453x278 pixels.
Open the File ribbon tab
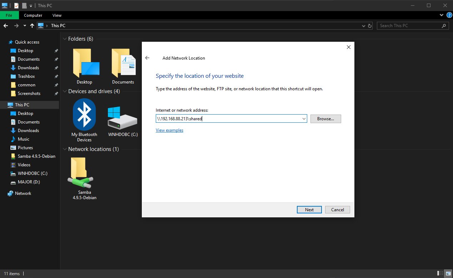pos(9,15)
